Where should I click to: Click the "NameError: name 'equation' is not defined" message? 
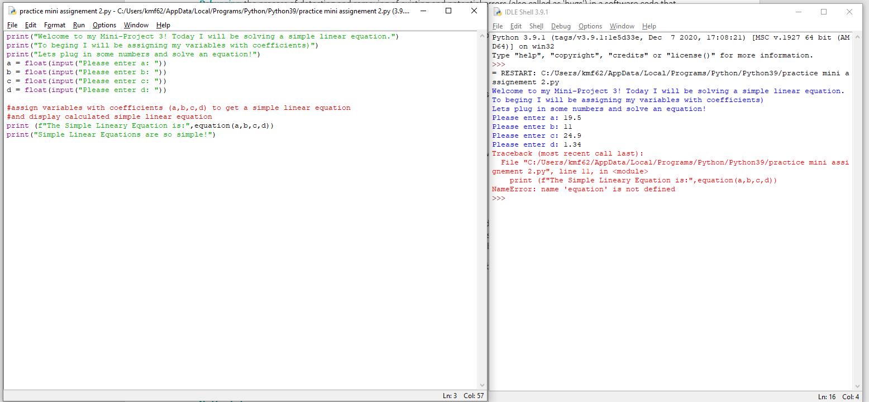click(583, 189)
